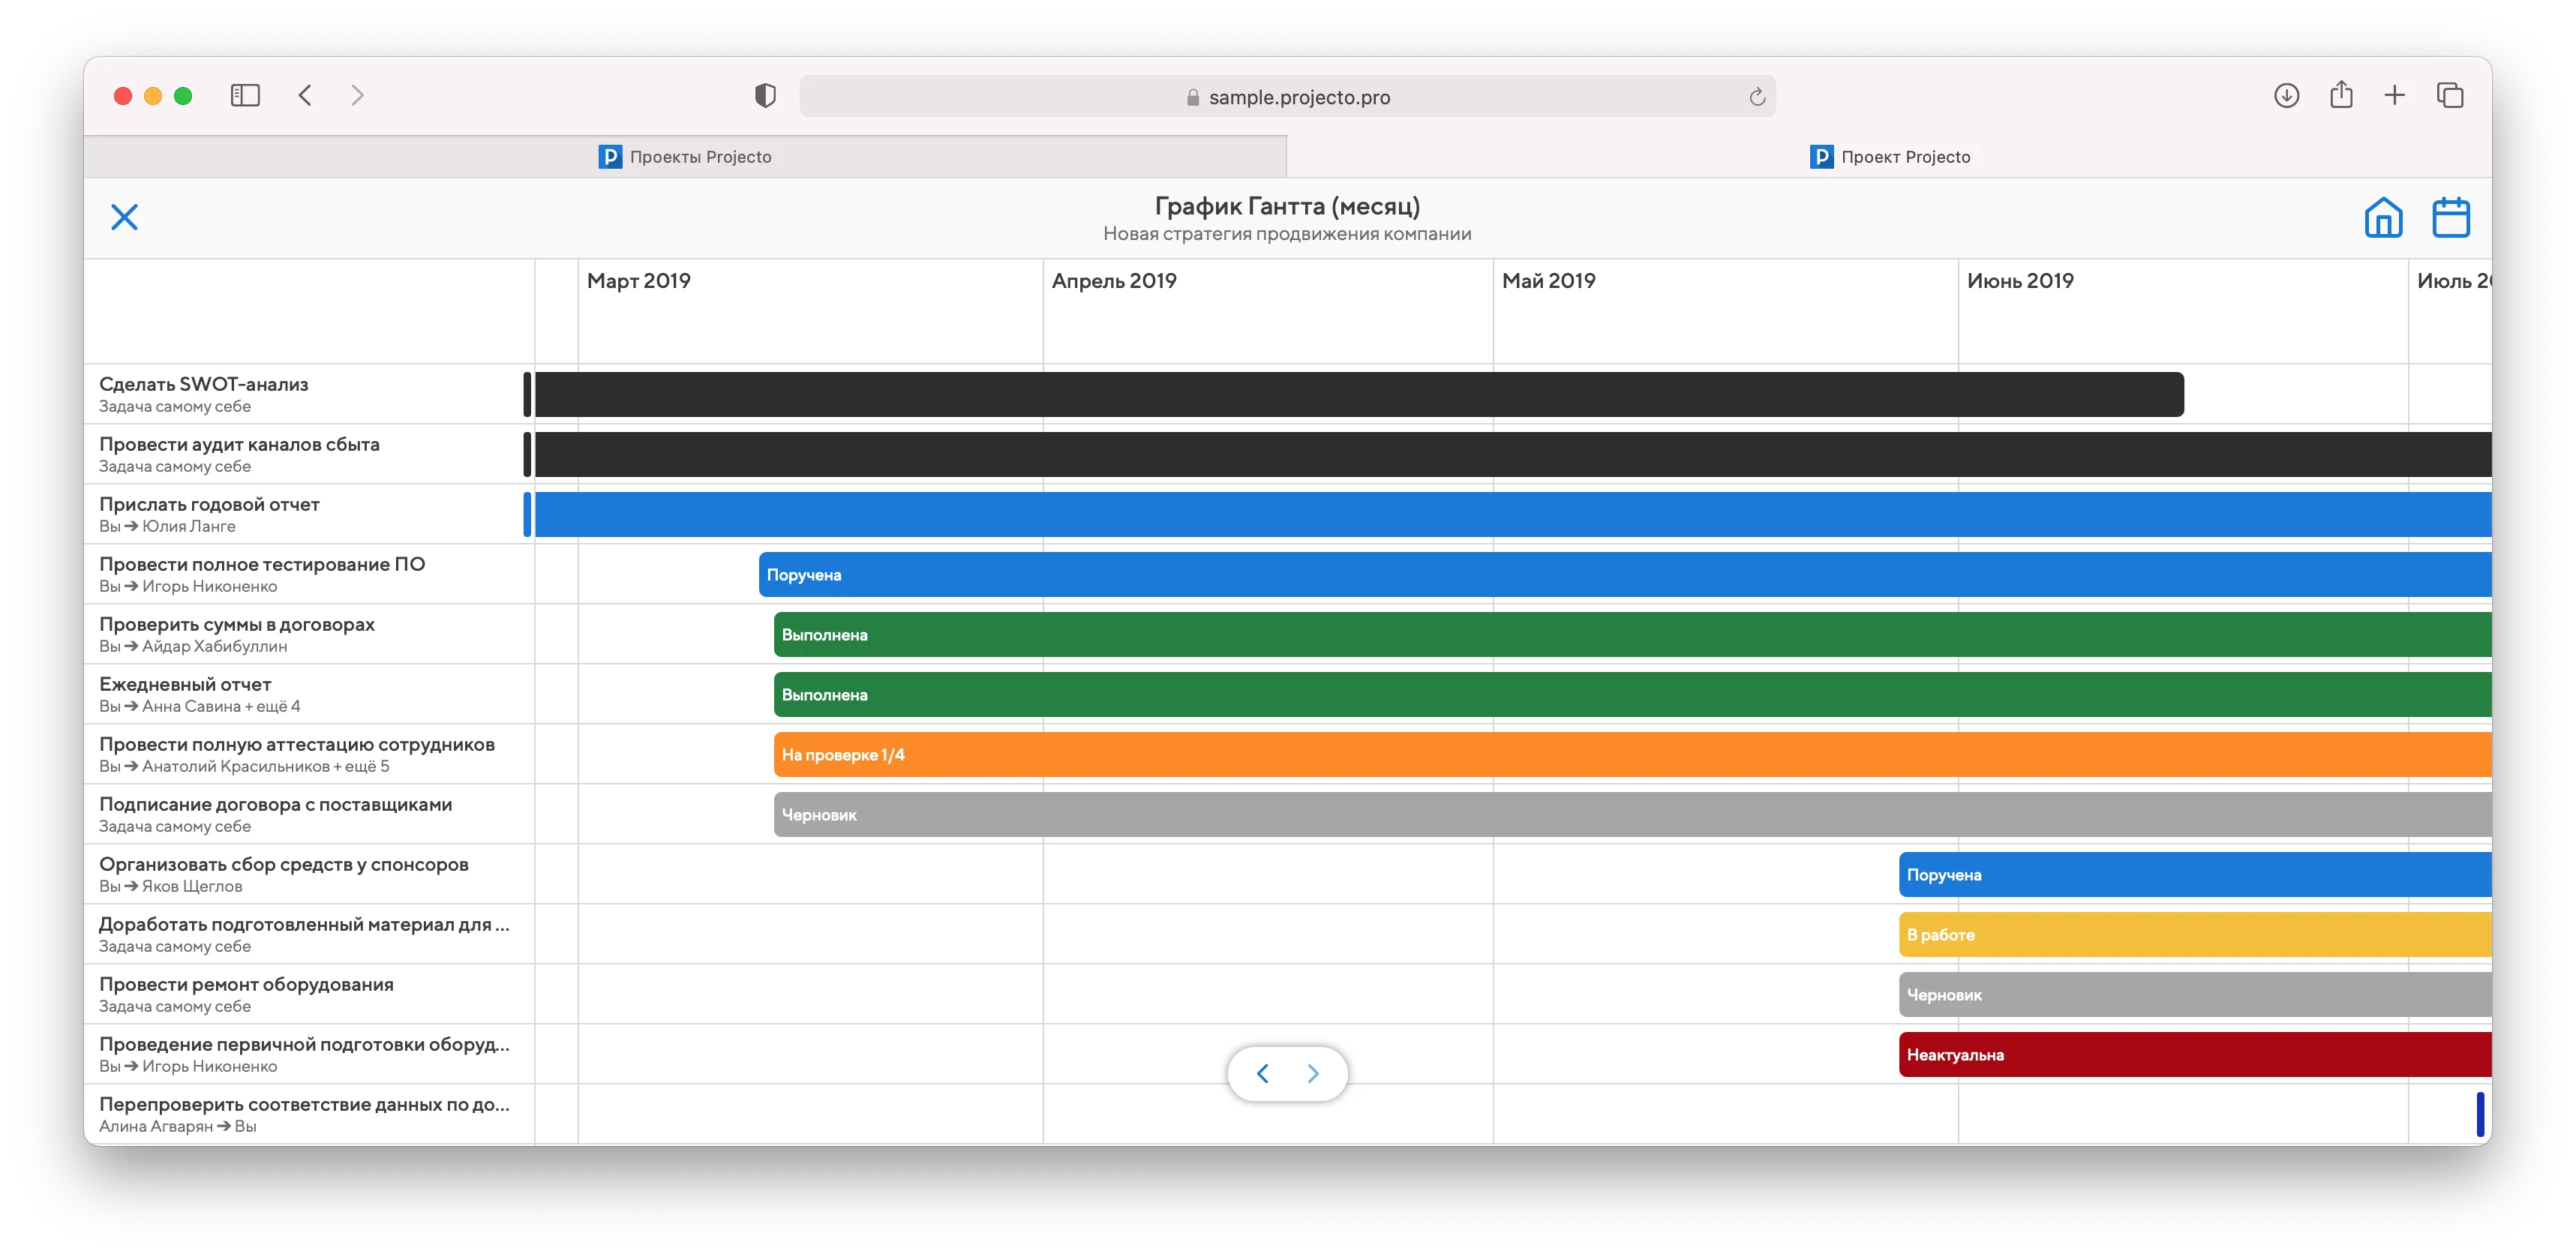Image resolution: width=2576 pixels, height=1257 pixels.
Task: Open task Сделать SWOT-анализ in list
Action: [x=204, y=384]
